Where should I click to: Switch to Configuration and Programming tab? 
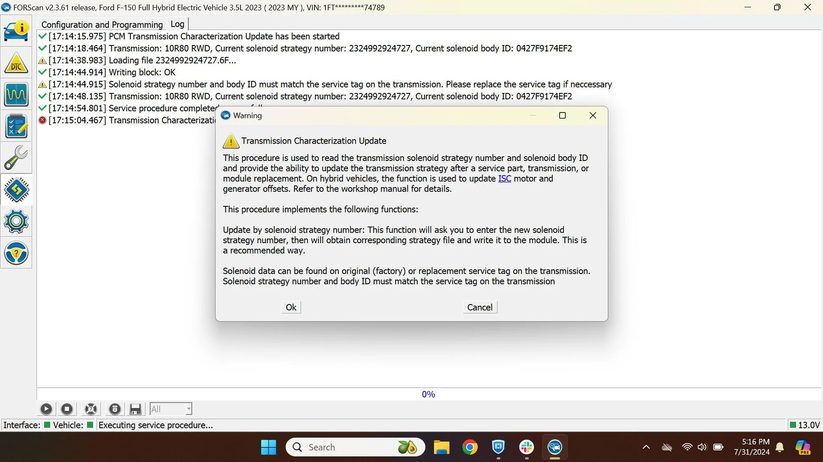click(102, 25)
